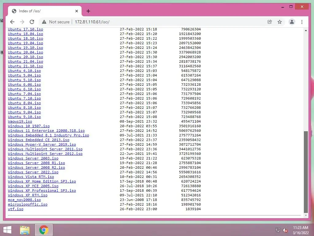Screen dimensions: 314x236
Task: Bookmark this page with the star icon
Action: [x=280, y=22]
